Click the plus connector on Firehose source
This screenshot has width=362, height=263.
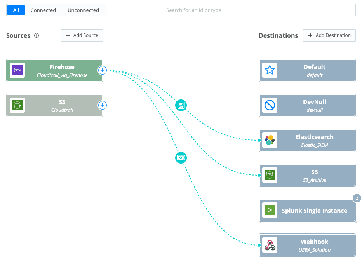[102, 70]
